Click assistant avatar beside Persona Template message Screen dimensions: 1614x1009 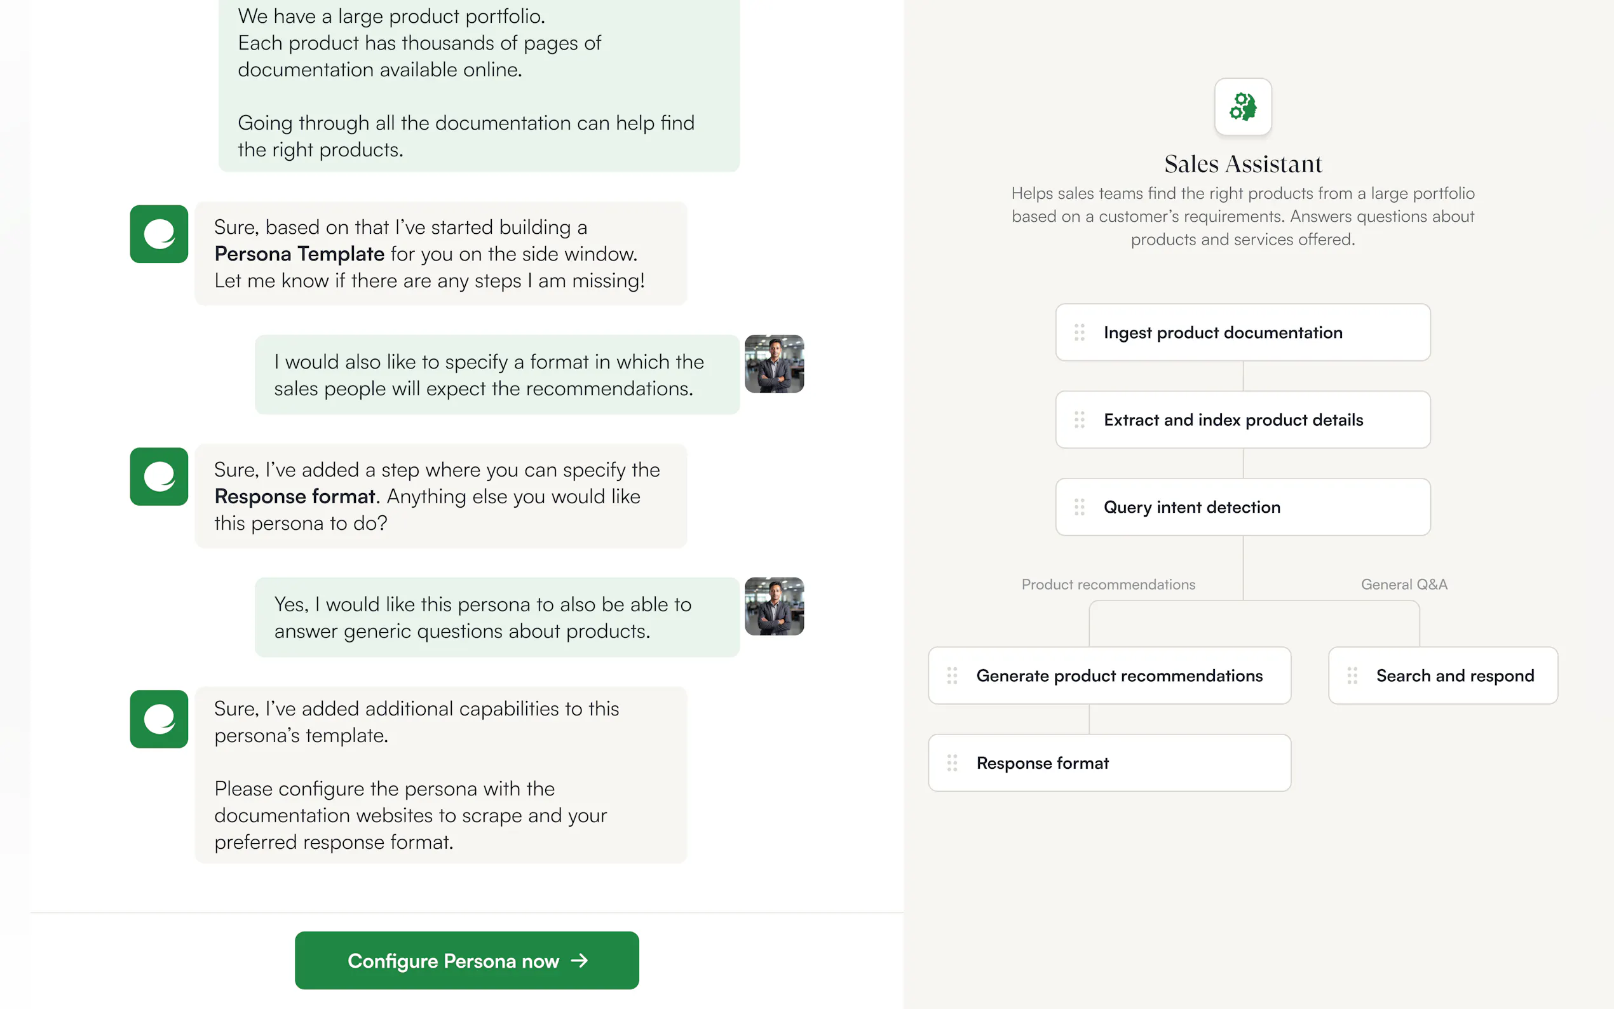[159, 234]
